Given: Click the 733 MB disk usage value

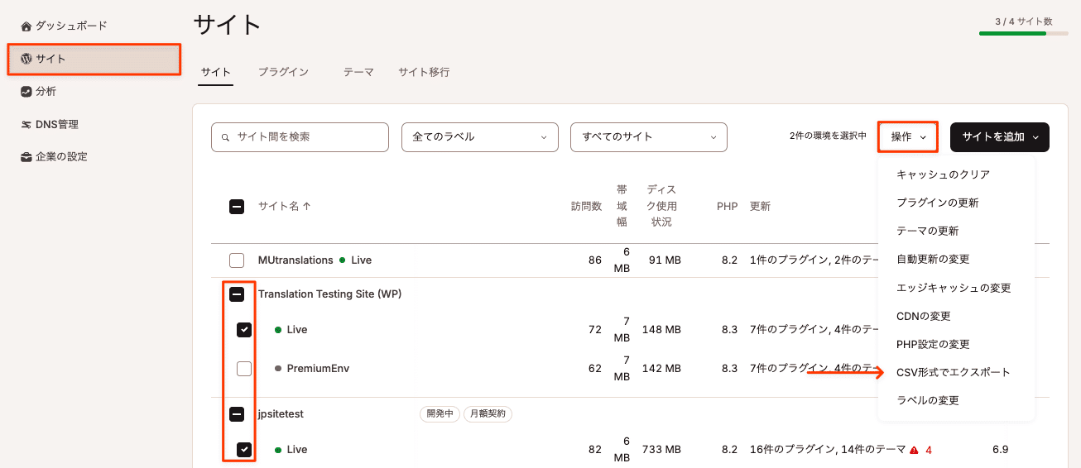Looking at the screenshot, I should coord(661,450).
